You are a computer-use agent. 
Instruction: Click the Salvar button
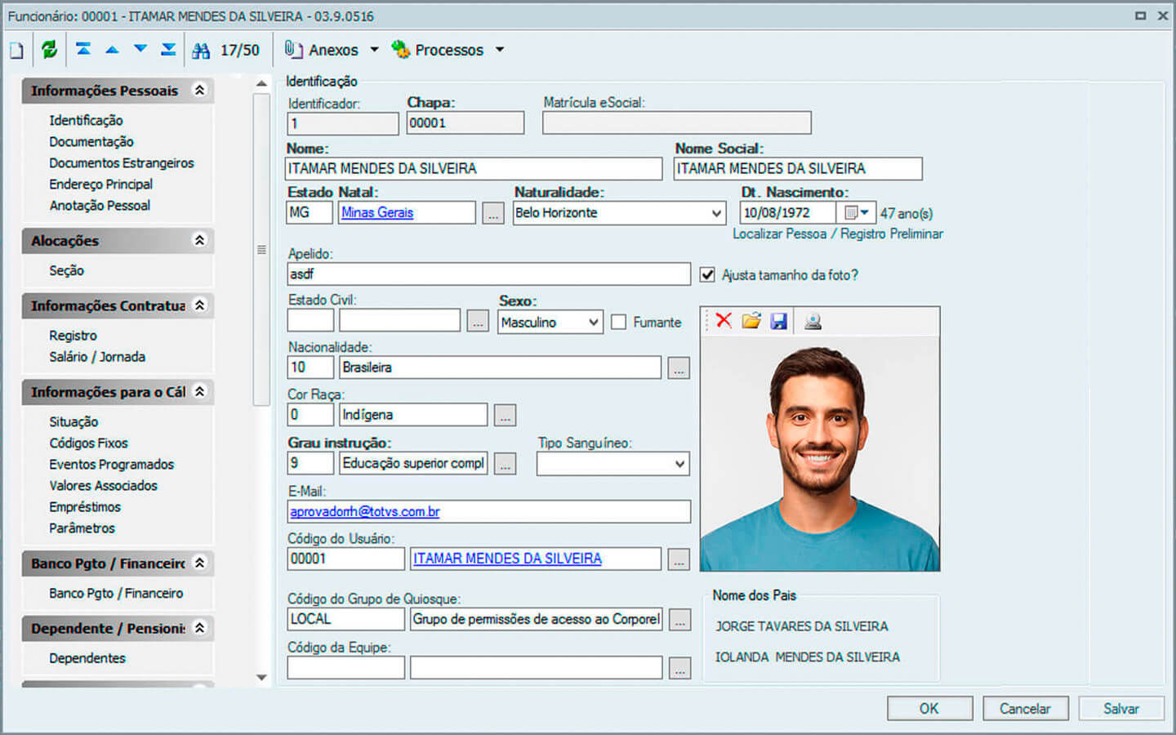pyautogui.click(x=1120, y=708)
